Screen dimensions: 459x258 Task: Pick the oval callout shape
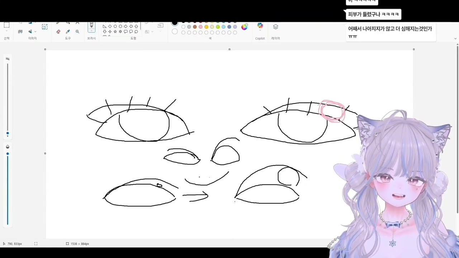pyautogui.click(x=131, y=32)
